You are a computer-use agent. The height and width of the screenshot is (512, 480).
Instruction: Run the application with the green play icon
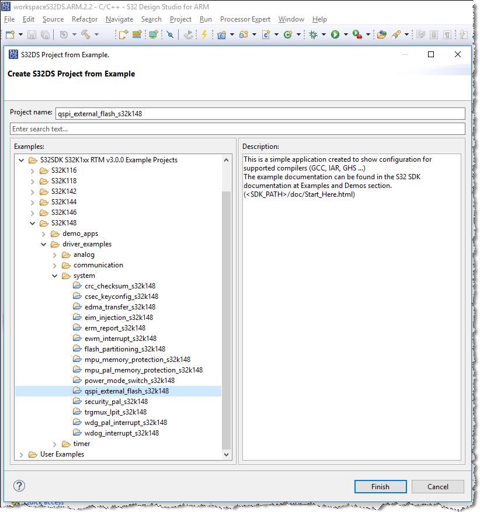click(x=335, y=34)
